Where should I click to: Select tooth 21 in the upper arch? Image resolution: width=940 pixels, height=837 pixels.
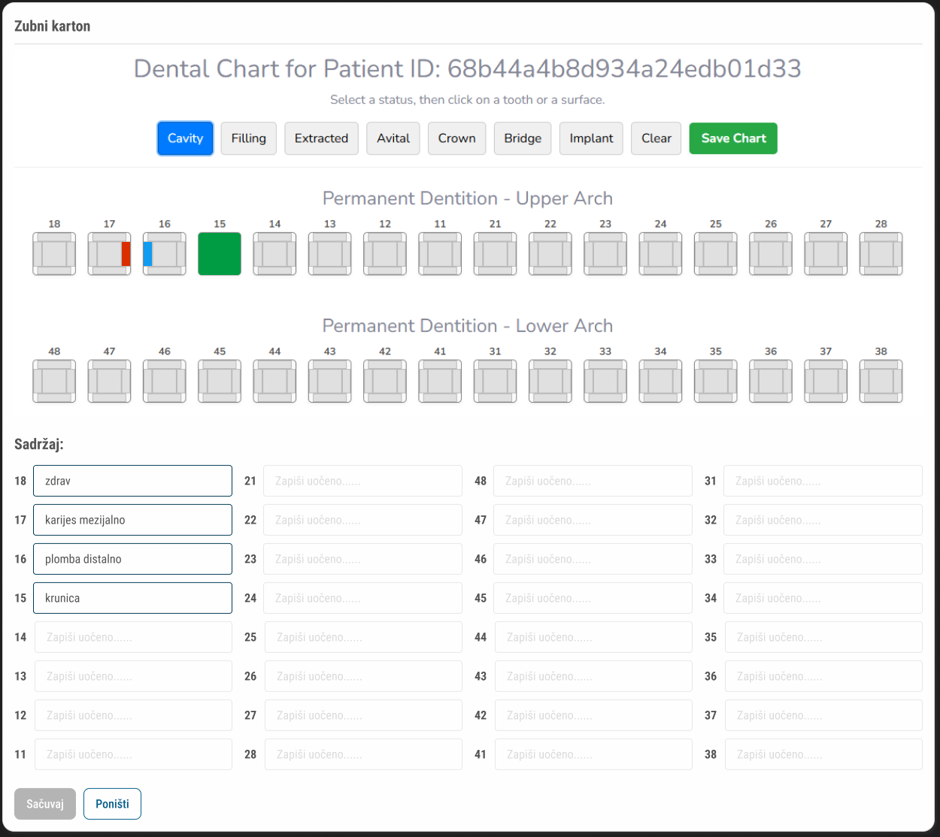495,254
